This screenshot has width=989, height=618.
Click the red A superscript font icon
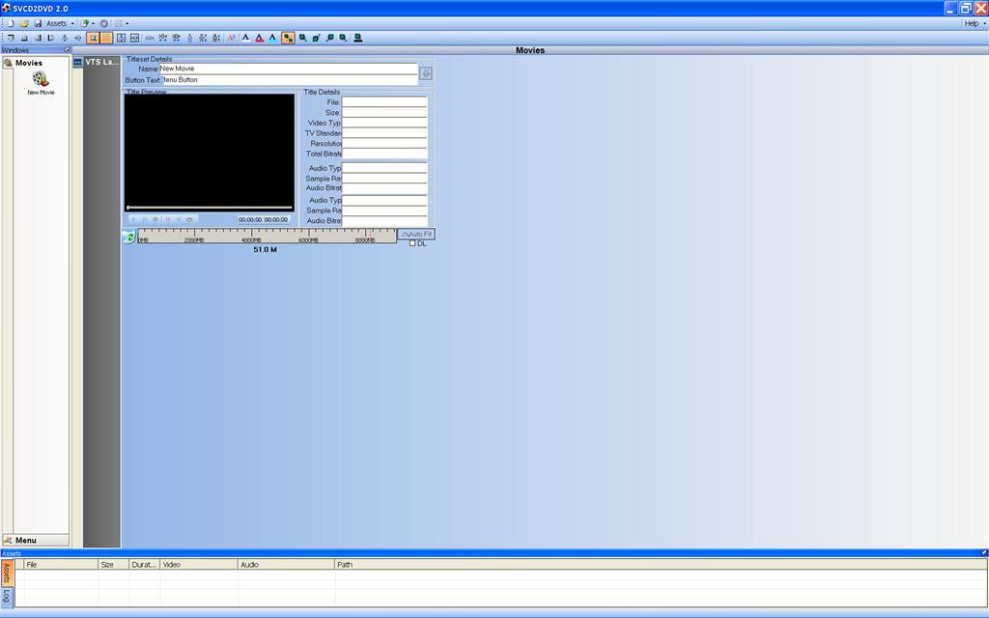tap(231, 38)
